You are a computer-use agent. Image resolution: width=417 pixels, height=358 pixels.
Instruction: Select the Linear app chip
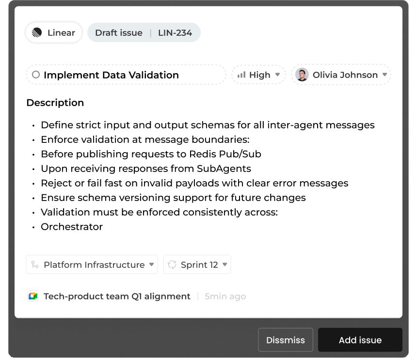54,33
